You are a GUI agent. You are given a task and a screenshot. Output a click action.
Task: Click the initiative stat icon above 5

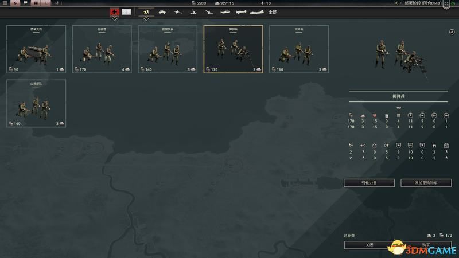[386, 146]
